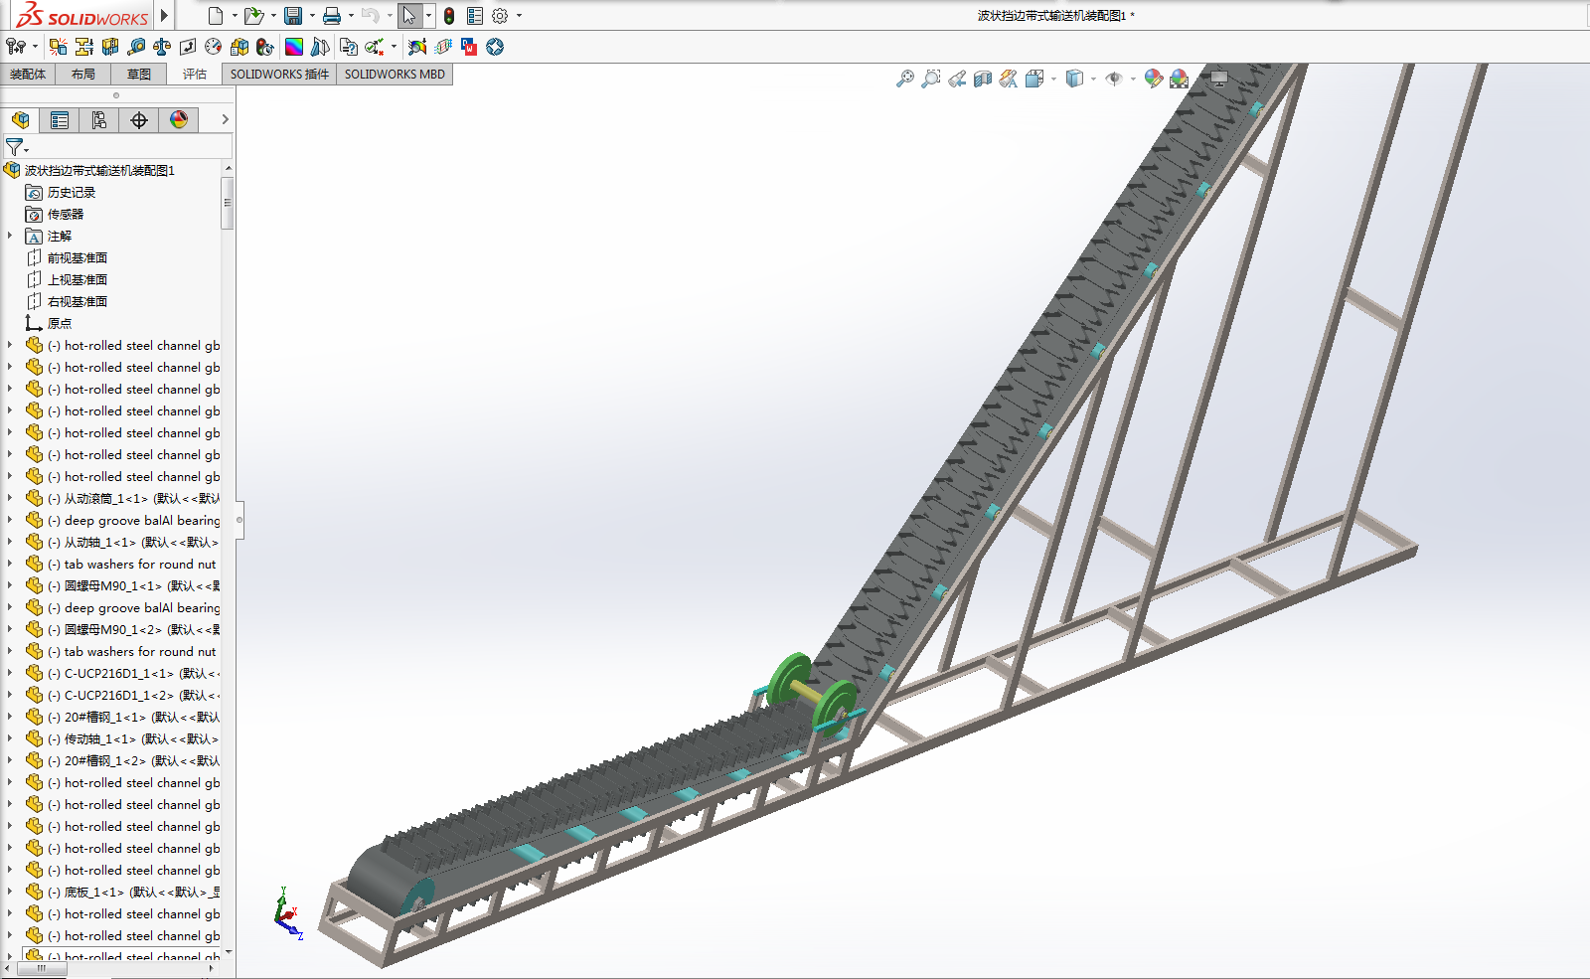Switch to the 装配体 tab
The width and height of the screenshot is (1590, 979).
pyautogui.click(x=28, y=75)
